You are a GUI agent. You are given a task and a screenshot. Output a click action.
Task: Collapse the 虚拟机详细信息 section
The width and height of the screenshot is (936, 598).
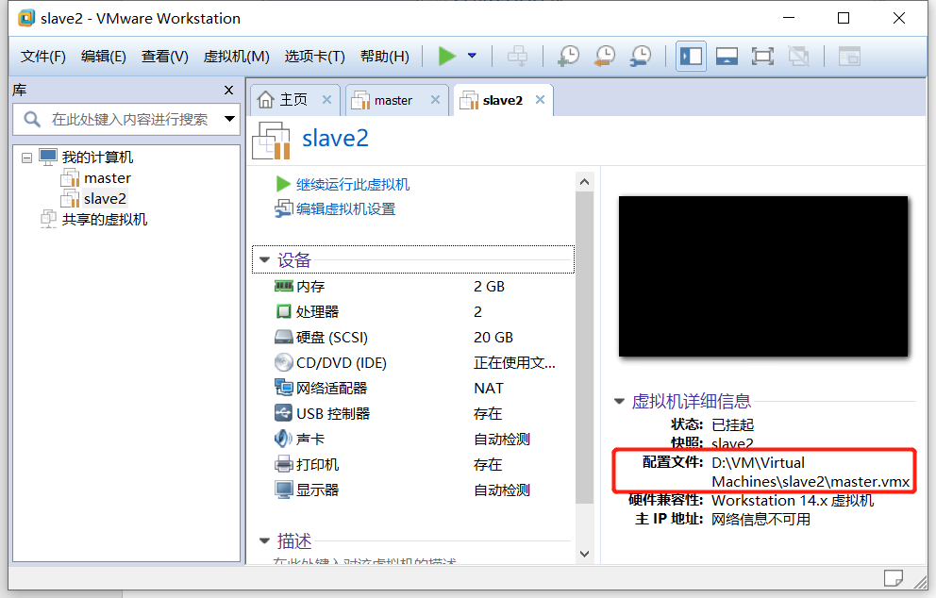(620, 401)
